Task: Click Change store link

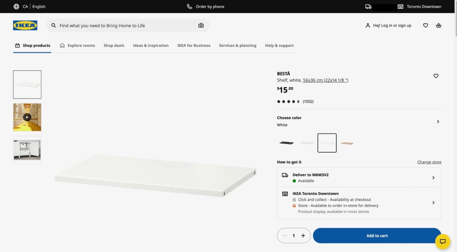Action: tap(429, 162)
